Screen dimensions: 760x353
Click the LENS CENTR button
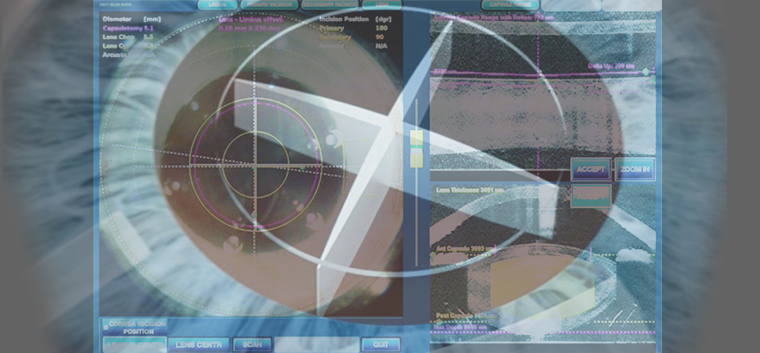pos(199,345)
